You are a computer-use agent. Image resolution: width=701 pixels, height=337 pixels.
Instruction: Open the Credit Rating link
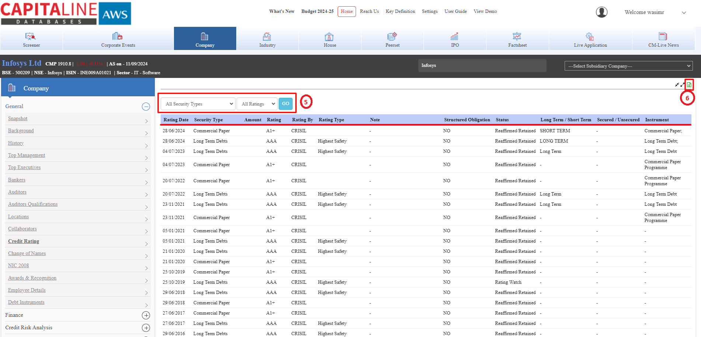tap(24, 241)
